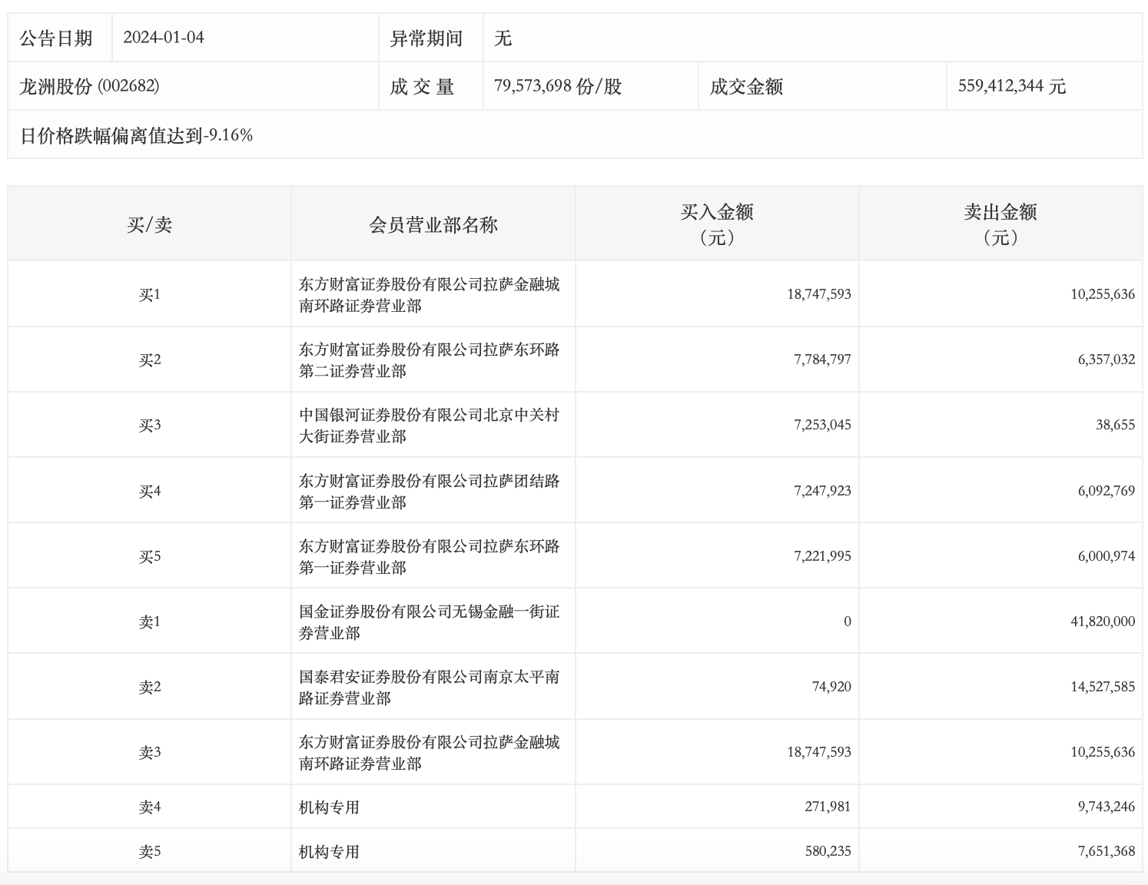Select the sell amount 6,092,769

1107,491
